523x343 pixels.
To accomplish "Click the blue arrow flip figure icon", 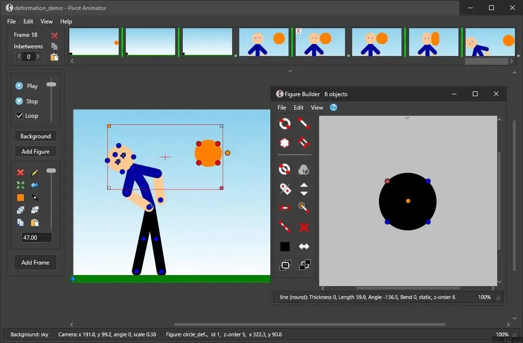I will pyautogui.click(x=34, y=185).
